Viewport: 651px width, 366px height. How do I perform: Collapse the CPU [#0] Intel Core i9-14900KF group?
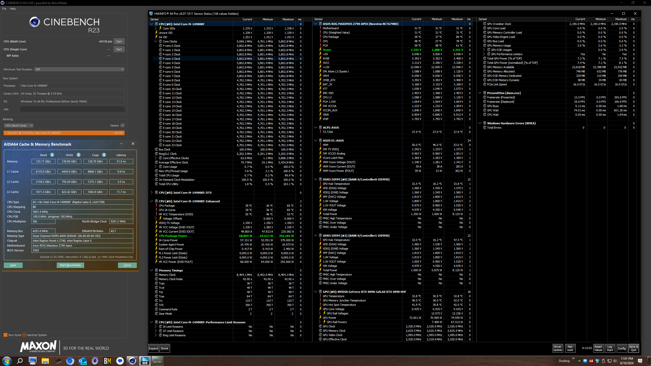(x=152, y=24)
